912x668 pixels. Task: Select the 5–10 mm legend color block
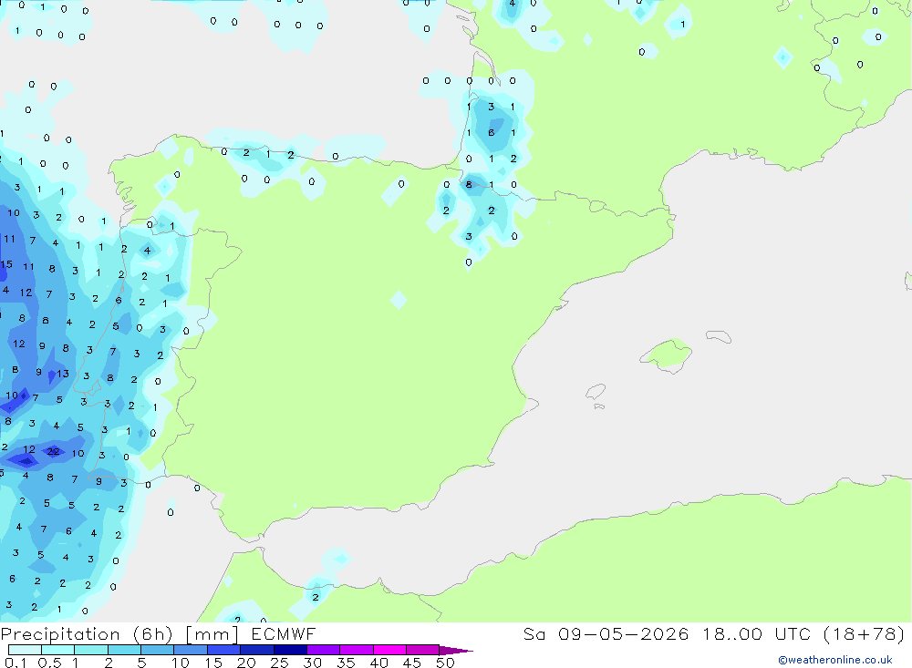(157, 650)
